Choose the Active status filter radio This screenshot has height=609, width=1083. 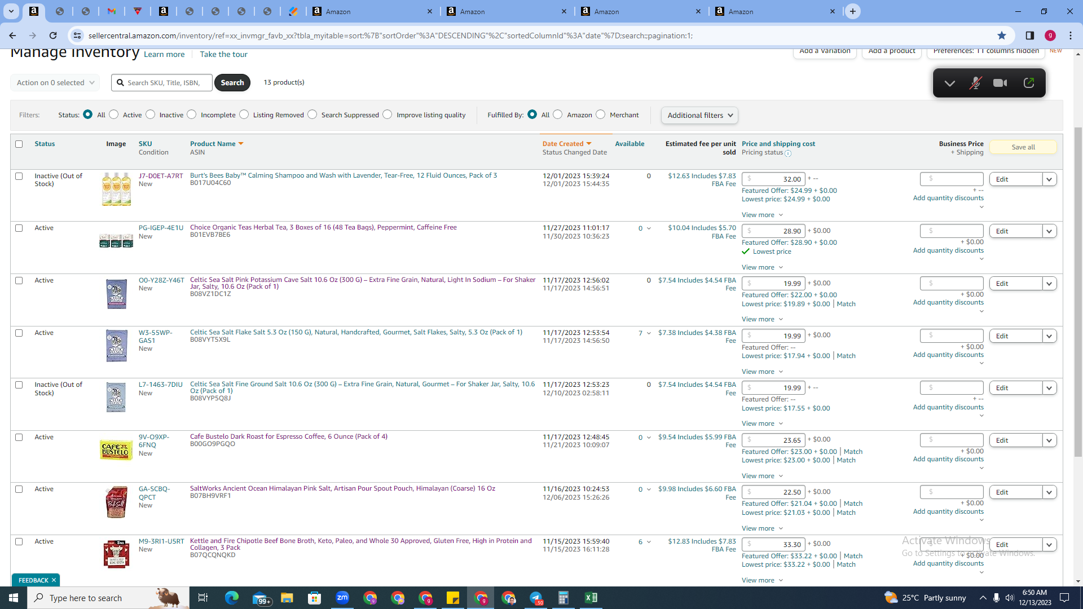114,114
